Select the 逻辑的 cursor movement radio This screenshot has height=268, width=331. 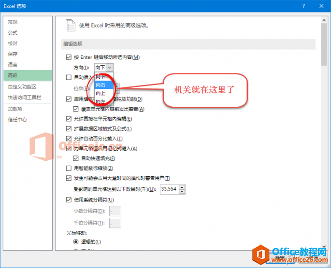point(76,242)
